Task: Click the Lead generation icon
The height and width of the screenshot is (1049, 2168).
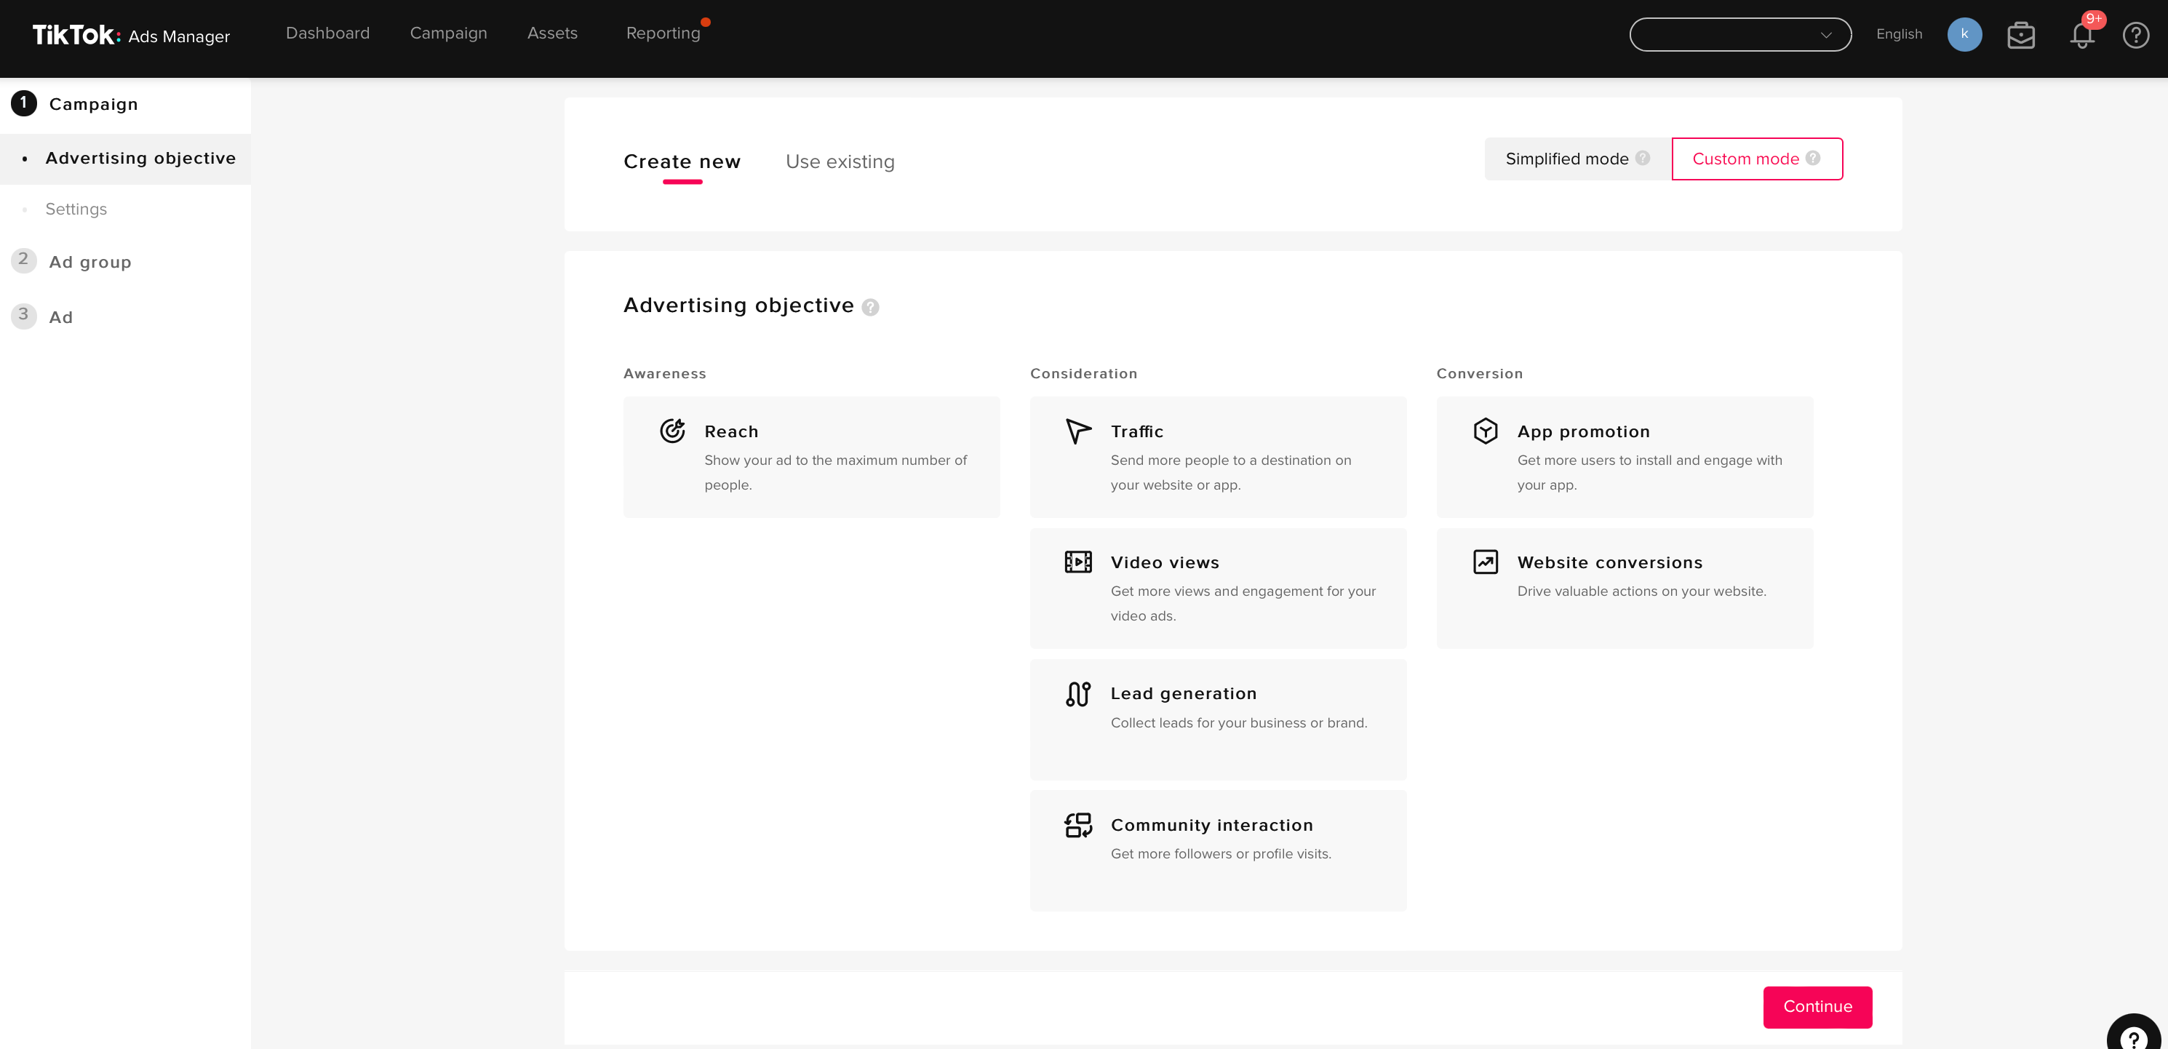Action: (x=1077, y=694)
